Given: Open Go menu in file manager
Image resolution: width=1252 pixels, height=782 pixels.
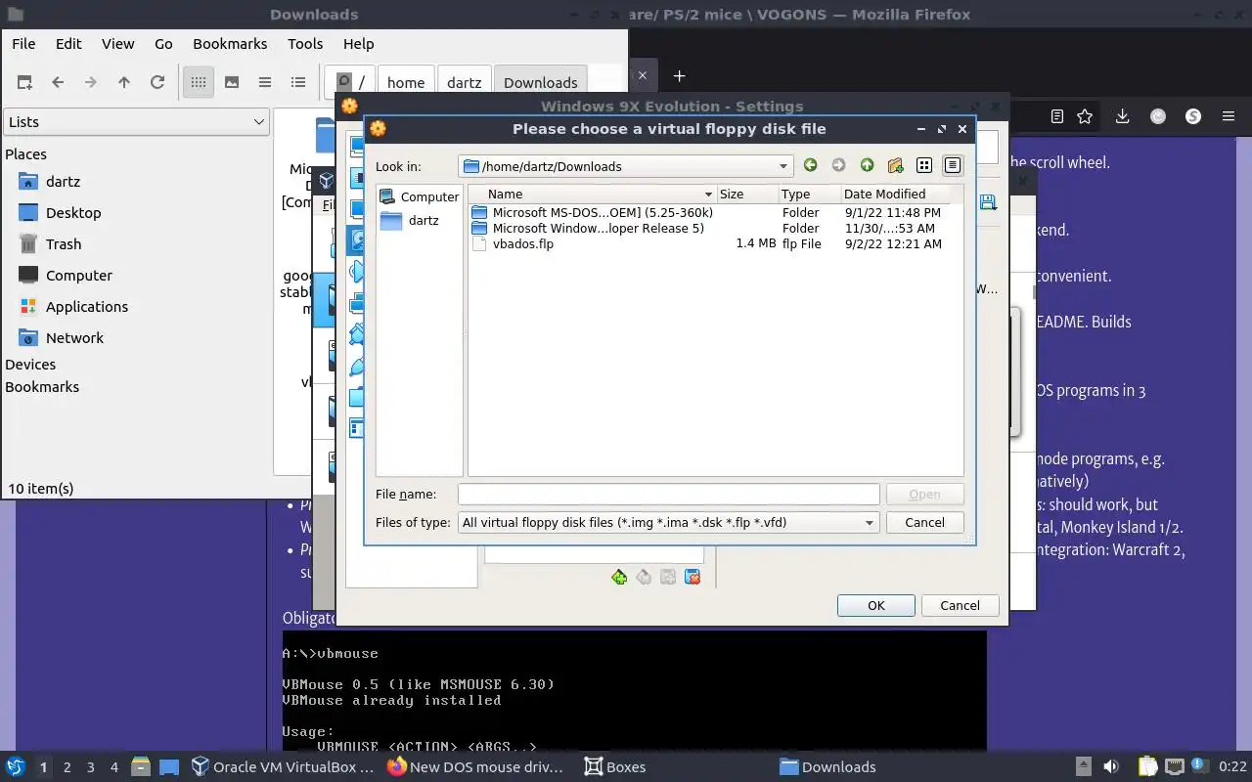Looking at the screenshot, I should 163,44.
